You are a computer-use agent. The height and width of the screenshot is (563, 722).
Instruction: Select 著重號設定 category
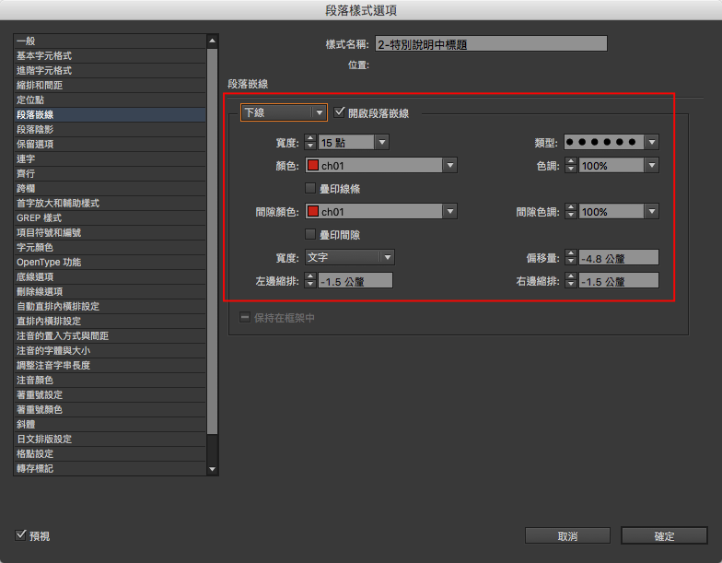[110, 394]
